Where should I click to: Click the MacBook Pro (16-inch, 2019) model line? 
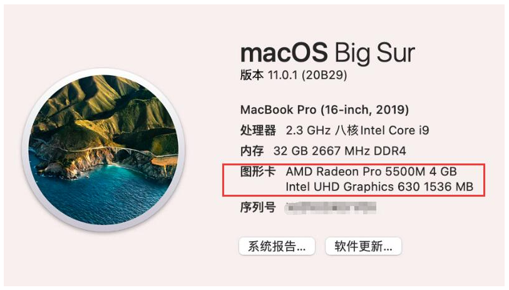tap(324, 110)
